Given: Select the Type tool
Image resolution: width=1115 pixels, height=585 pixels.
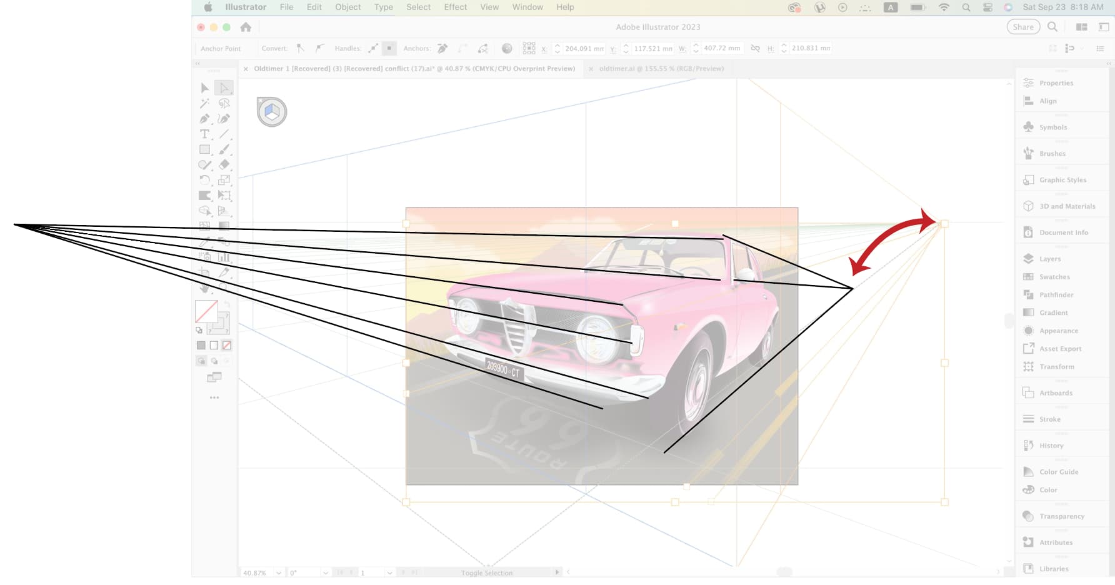Looking at the screenshot, I should coord(204,134).
